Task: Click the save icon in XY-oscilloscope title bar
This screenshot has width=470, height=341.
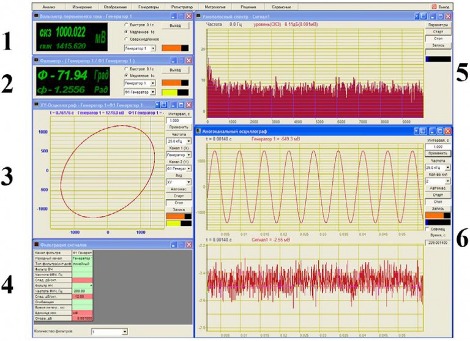Action: [x=164, y=105]
